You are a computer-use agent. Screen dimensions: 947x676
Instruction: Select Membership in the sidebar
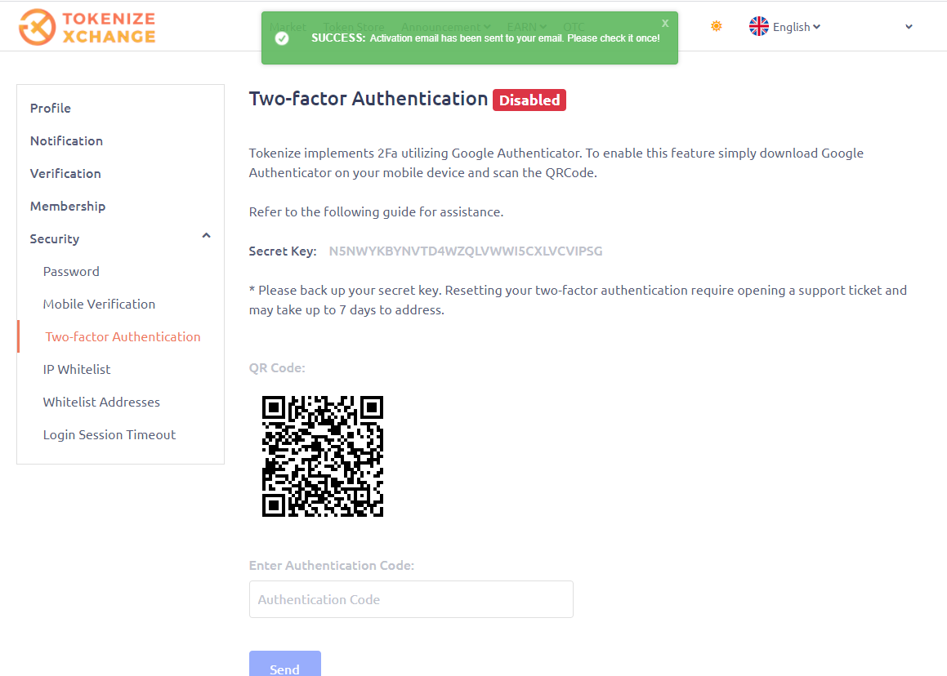(x=68, y=206)
